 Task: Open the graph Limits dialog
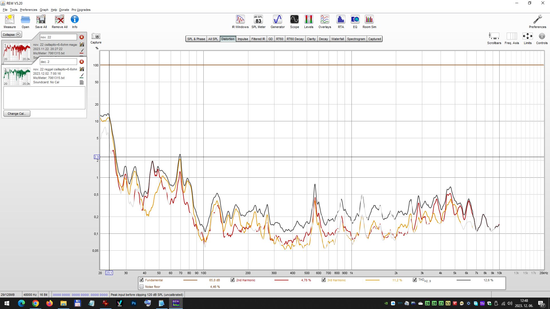click(x=528, y=38)
